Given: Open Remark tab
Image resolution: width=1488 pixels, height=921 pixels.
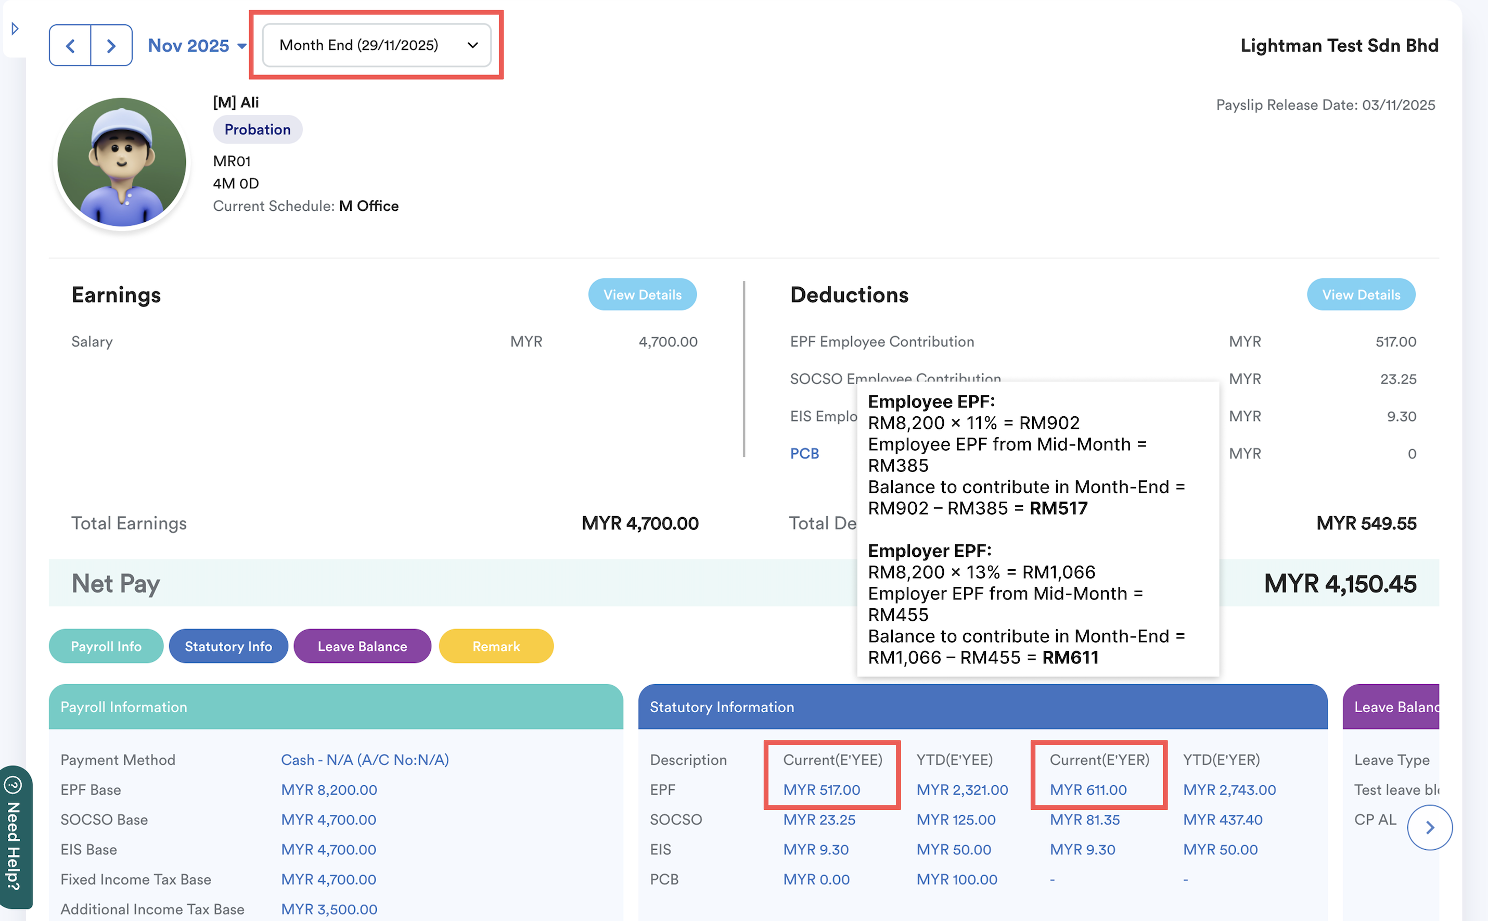Looking at the screenshot, I should pos(496,646).
